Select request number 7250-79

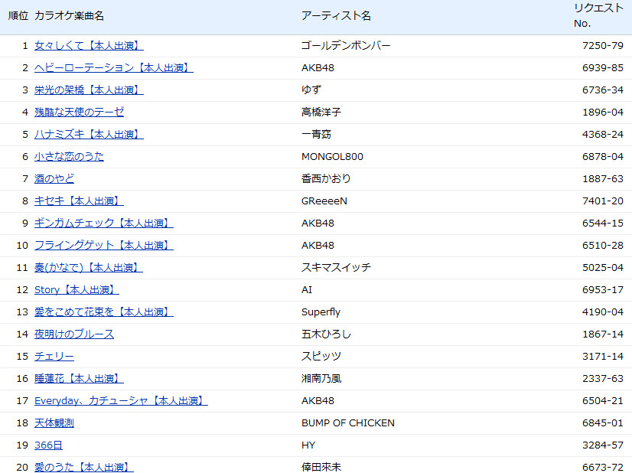pyautogui.click(x=603, y=46)
